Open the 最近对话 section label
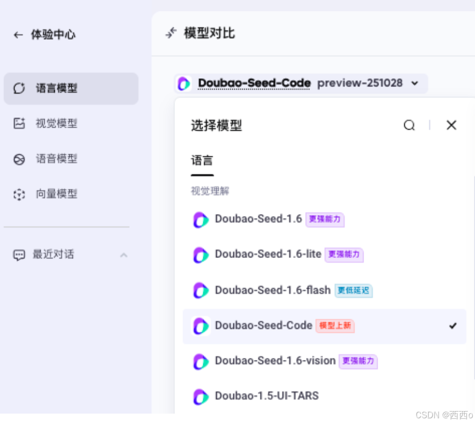The image size is (475, 423). (x=53, y=254)
